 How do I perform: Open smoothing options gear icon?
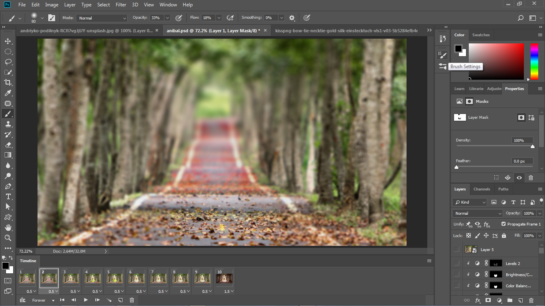coord(292,18)
